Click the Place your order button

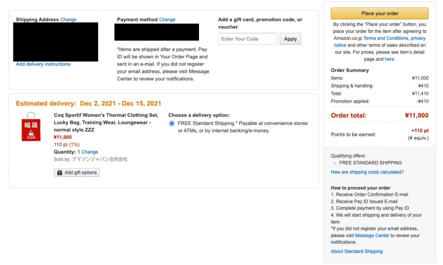tap(379, 13)
